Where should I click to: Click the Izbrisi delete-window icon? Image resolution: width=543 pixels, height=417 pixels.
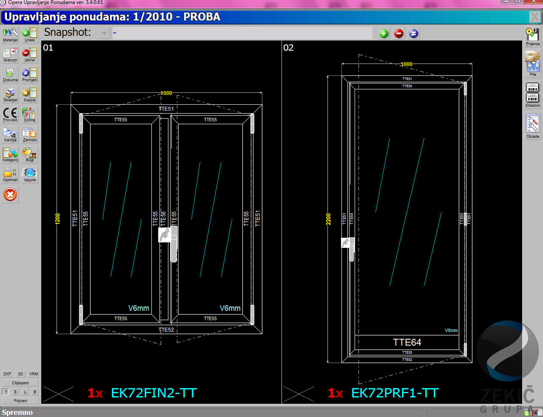pyautogui.click(x=30, y=55)
